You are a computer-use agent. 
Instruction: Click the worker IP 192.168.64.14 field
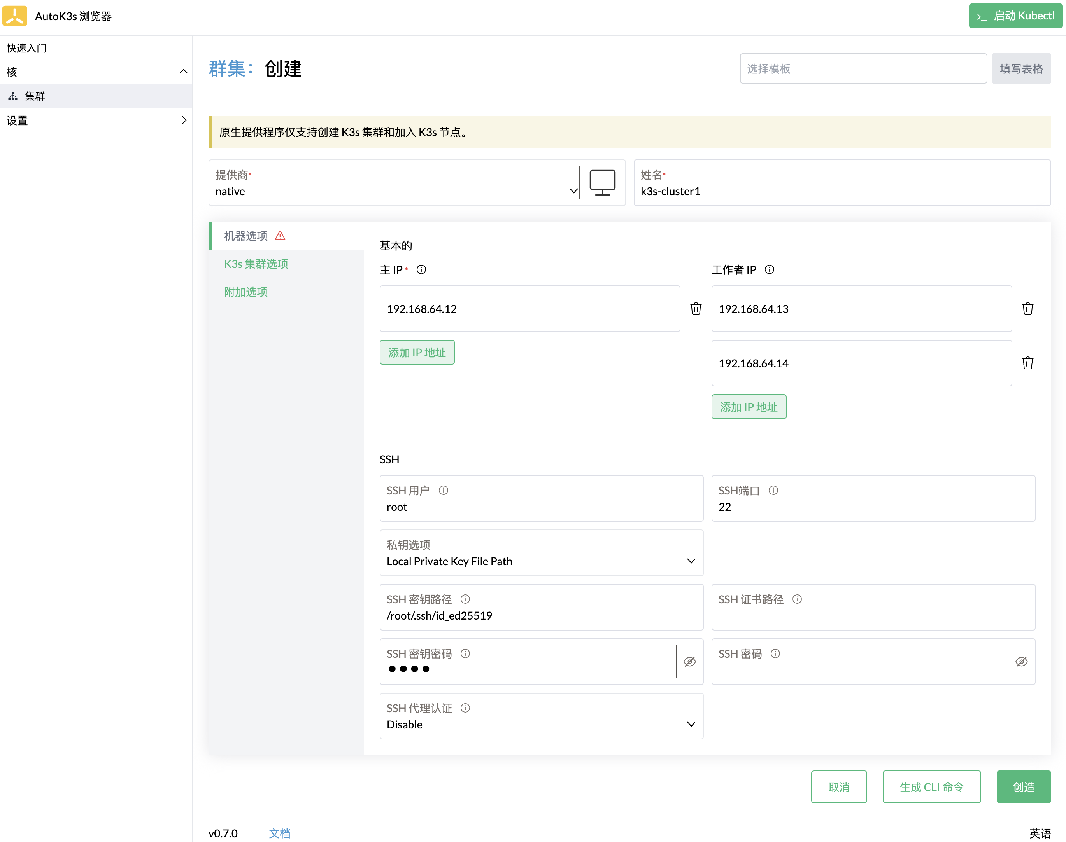861,363
